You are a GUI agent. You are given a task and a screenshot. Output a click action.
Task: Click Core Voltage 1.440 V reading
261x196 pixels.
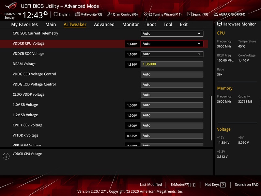(x=243, y=60)
